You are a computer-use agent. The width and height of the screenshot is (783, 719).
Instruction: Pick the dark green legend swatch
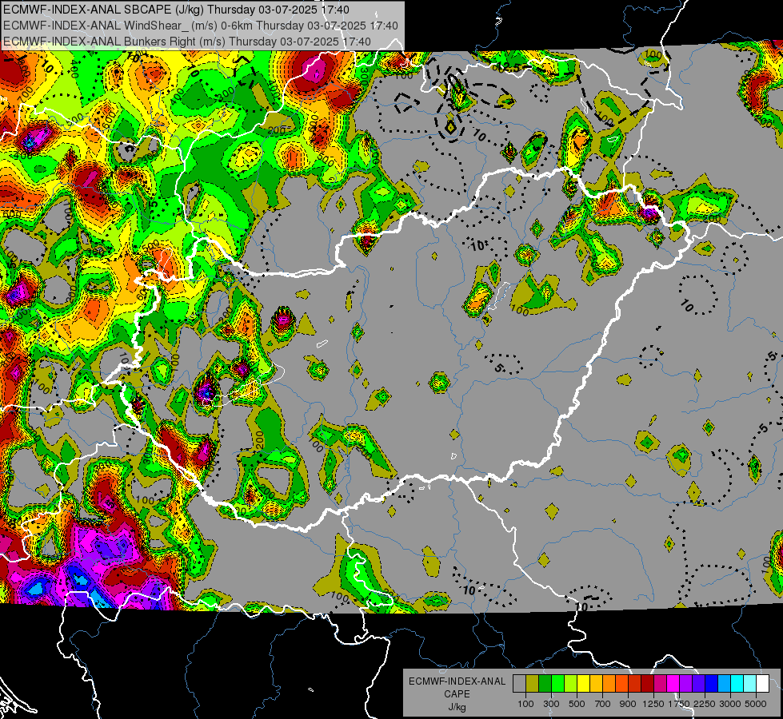pos(545,683)
